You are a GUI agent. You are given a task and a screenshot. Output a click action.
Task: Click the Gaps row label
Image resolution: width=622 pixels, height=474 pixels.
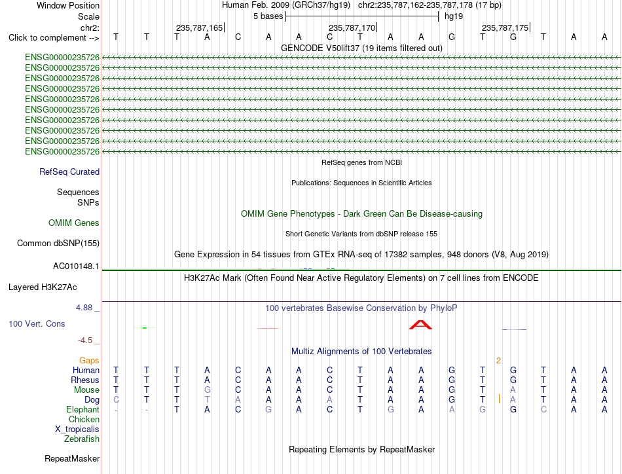tap(89, 360)
